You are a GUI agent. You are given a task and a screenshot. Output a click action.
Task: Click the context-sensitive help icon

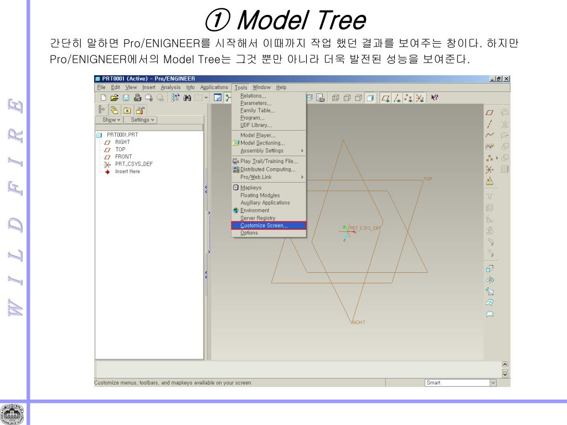pyautogui.click(x=434, y=97)
